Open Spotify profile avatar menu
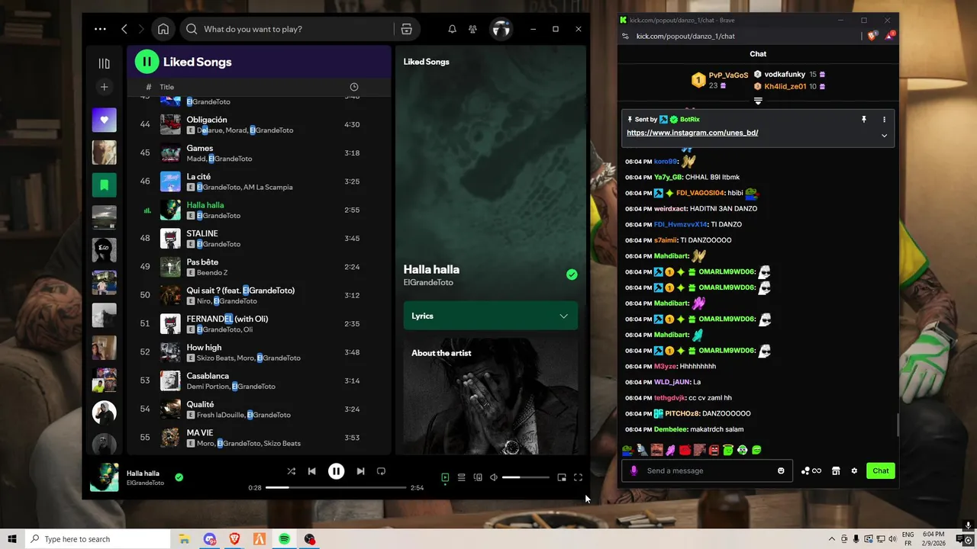Image resolution: width=977 pixels, height=549 pixels. click(x=501, y=29)
